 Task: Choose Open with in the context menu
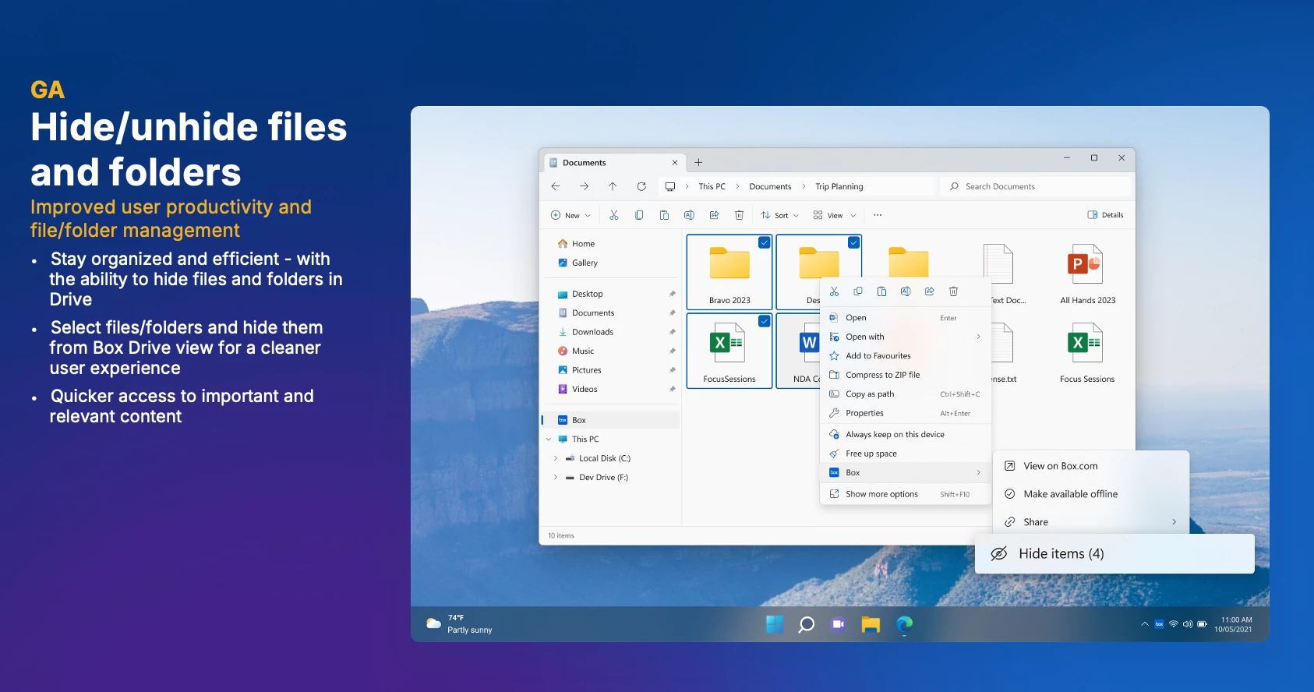tap(906, 337)
